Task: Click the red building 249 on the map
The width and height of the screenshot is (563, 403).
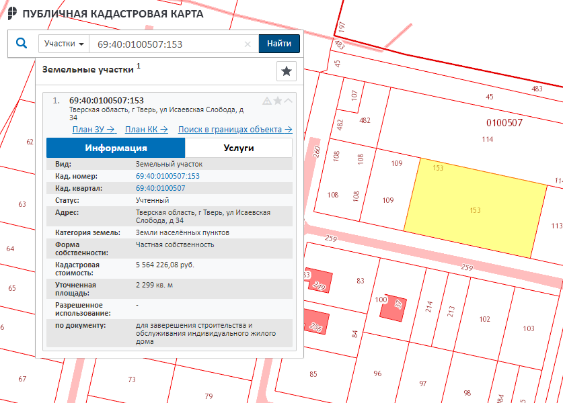Action: point(320,287)
